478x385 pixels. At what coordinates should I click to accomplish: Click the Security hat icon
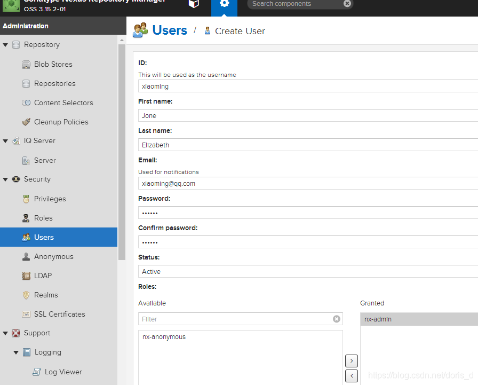(x=16, y=179)
